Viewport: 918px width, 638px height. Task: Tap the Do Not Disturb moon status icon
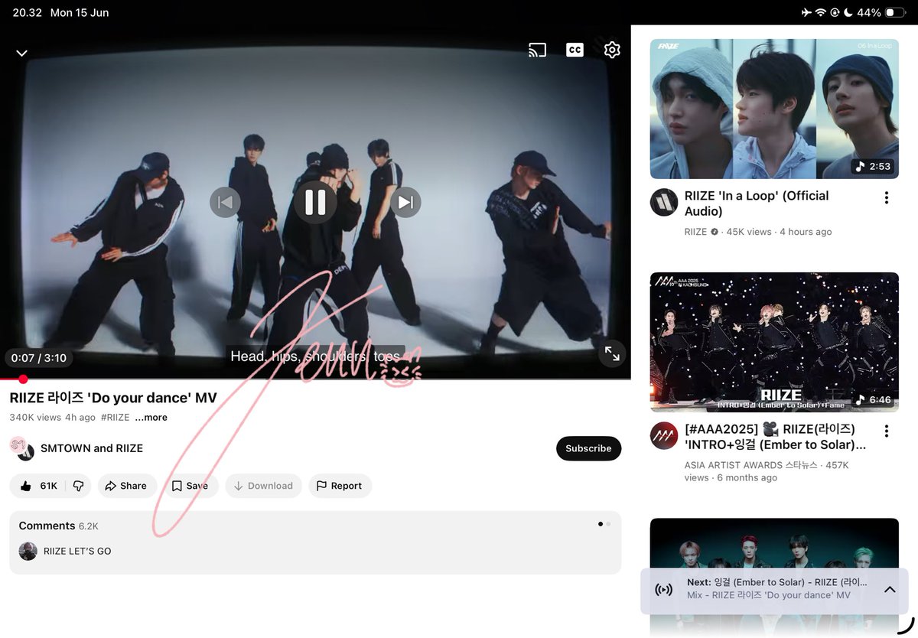click(848, 13)
